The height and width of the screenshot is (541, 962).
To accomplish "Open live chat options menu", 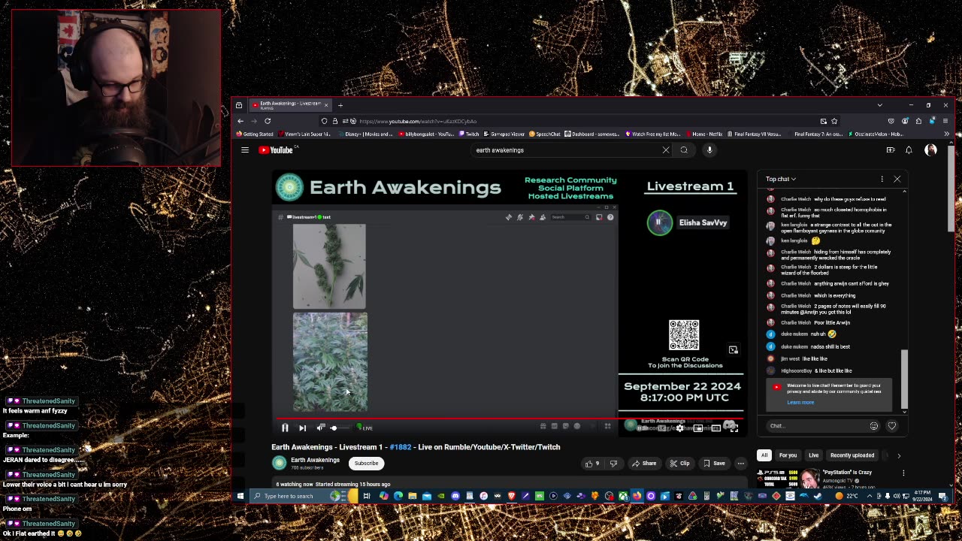I will [x=882, y=179].
